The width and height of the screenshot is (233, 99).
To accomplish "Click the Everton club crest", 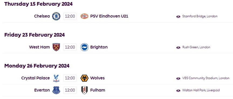I will (x=56, y=90).
